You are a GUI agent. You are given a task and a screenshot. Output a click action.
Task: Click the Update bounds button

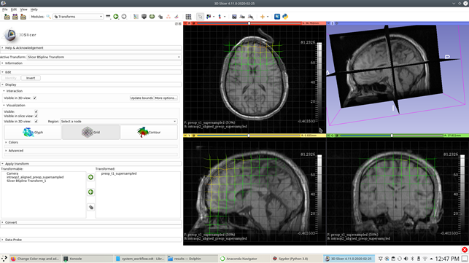click(x=142, y=98)
